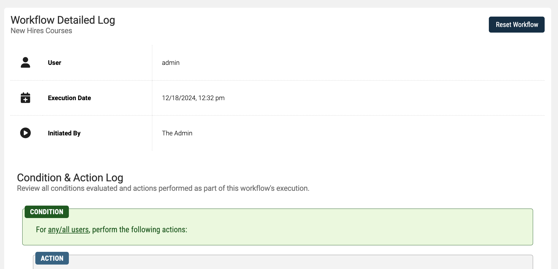Click the User row label
Image resolution: width=558 pixels, height=269 pixels.
pos(55,63)
